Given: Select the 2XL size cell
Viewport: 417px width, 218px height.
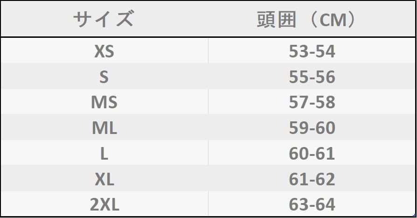Looking at the screenshot, I should click(x=104, y=204).
